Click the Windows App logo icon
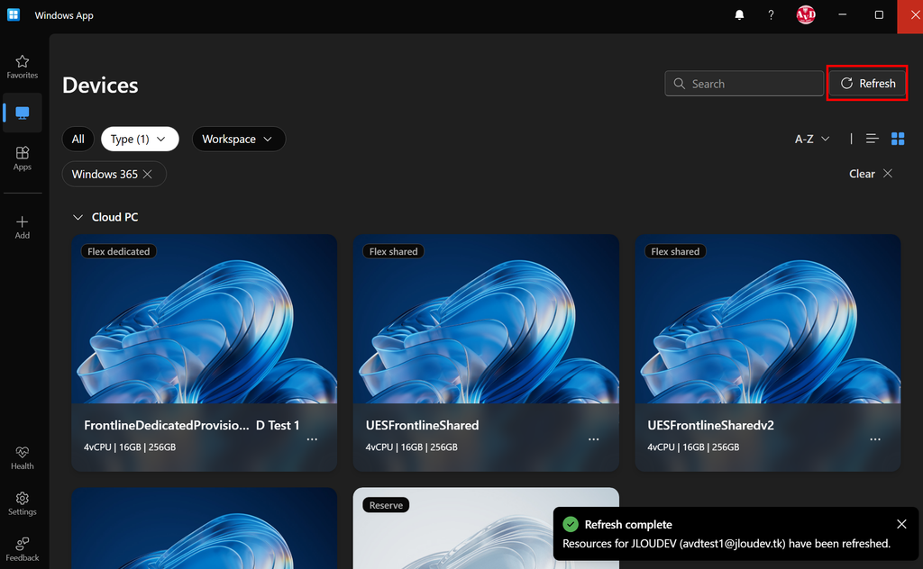923x569 pixels. (x=14, y=14)
